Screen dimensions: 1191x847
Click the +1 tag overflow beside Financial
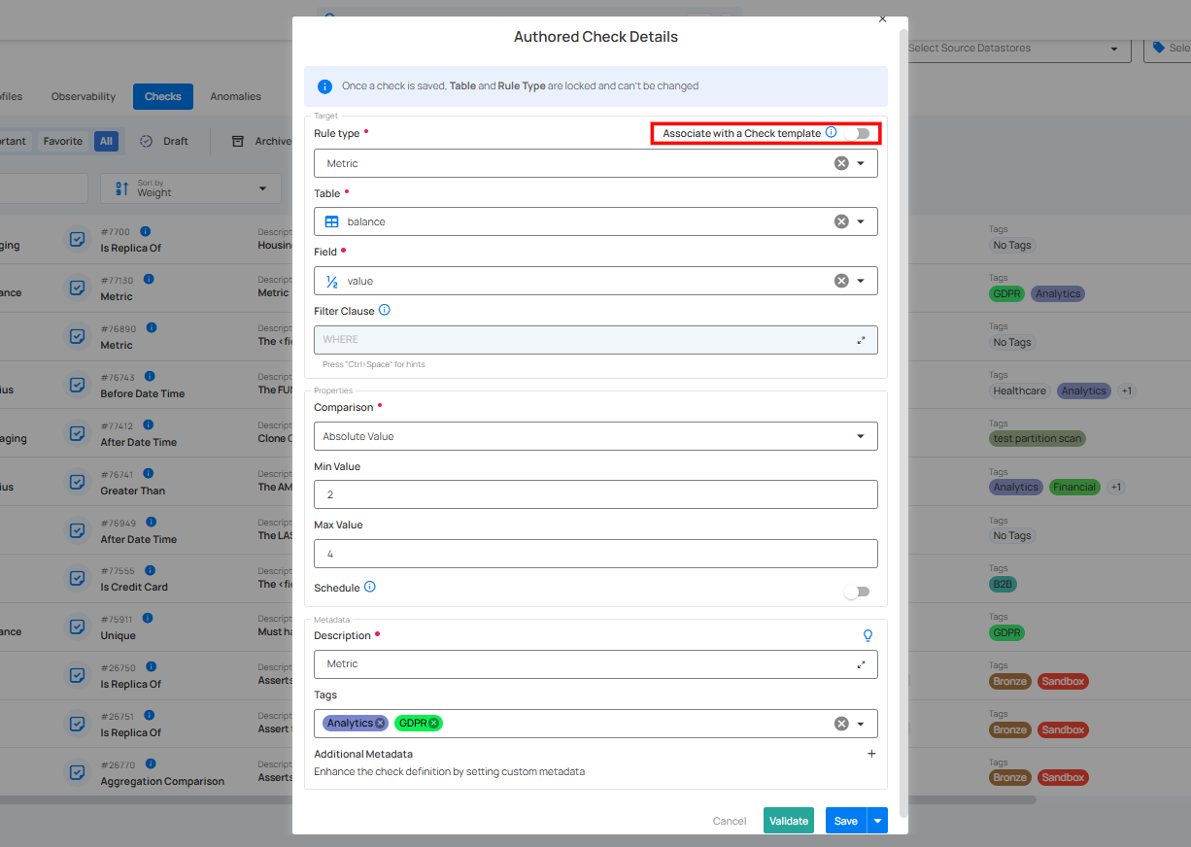pos(1116,487)
